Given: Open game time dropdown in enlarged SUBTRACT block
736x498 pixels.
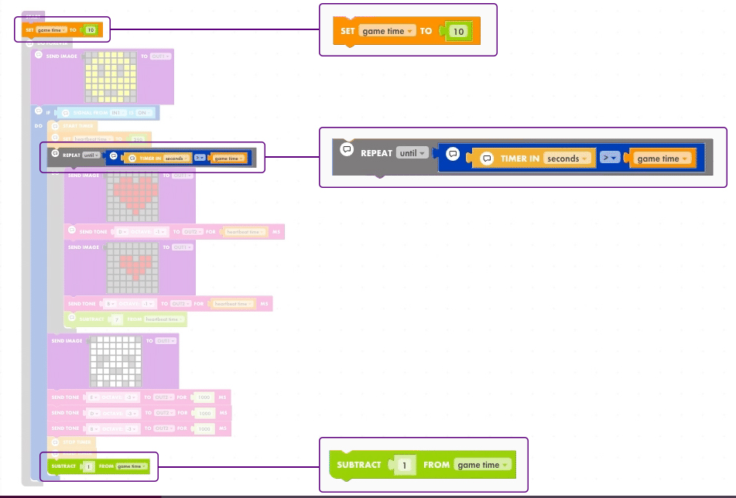Looking at the screenshot, I should 483,466.
